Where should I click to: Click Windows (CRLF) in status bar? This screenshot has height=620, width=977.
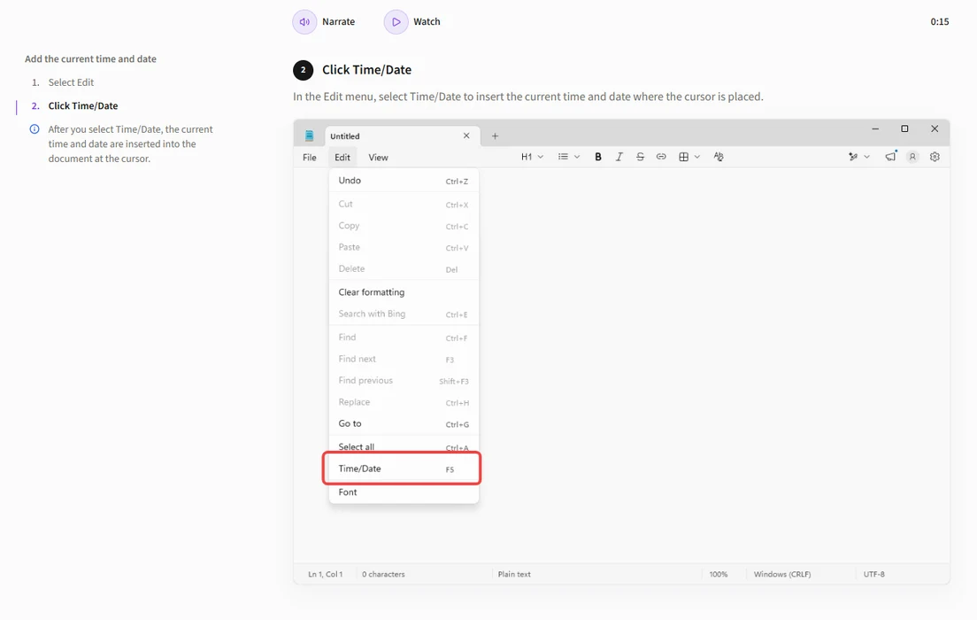tap(782, 575)
